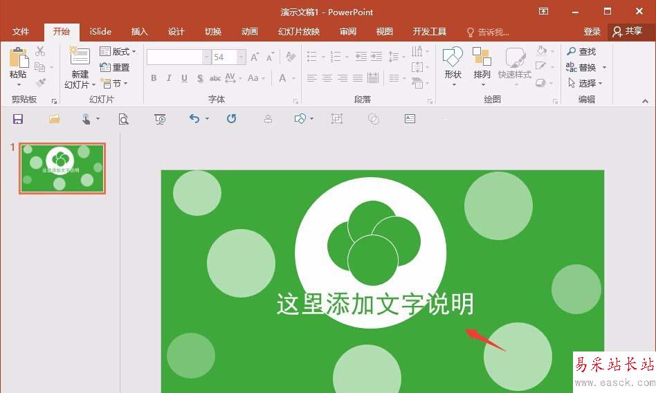Click the slide text 这里添加文字说明
Screen dimensions: 656x393
point(375,304)
